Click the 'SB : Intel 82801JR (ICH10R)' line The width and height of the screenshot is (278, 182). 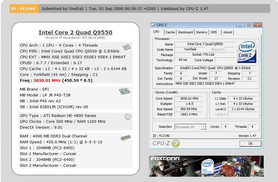coord(54,107)
